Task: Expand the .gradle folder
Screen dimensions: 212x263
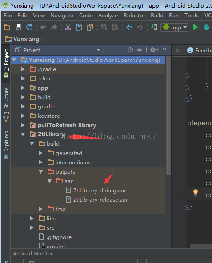Action: pos(23,69)
